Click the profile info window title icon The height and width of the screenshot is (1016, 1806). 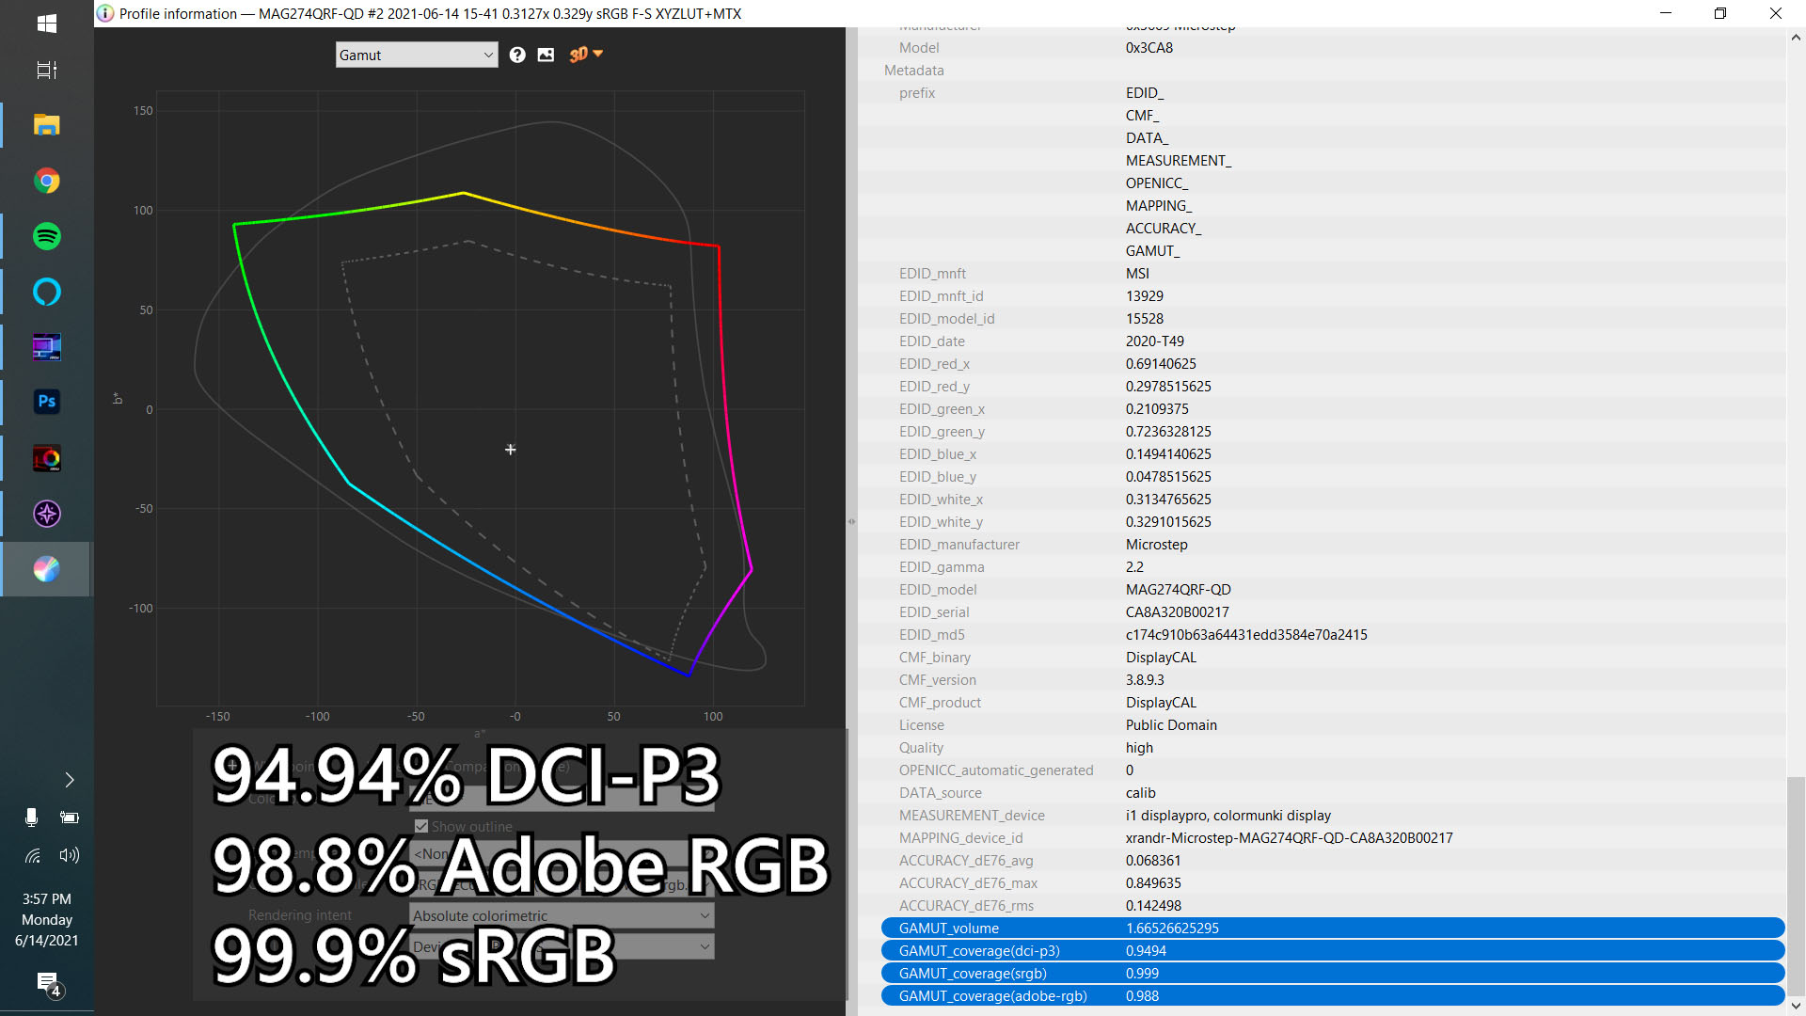(x=105, y=13)
